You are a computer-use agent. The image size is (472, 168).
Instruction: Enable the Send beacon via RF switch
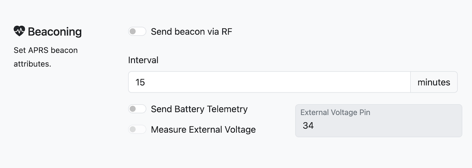click(137, 31)
